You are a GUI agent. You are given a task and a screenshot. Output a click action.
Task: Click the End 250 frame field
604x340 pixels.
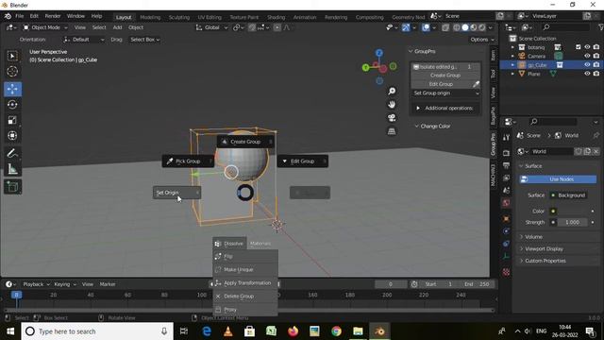[477, 284]
